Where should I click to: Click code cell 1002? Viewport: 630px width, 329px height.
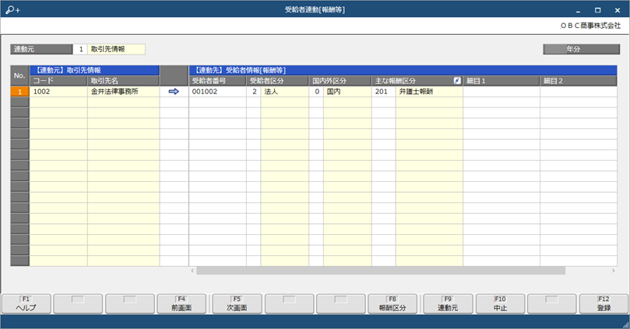click(58, 92)
